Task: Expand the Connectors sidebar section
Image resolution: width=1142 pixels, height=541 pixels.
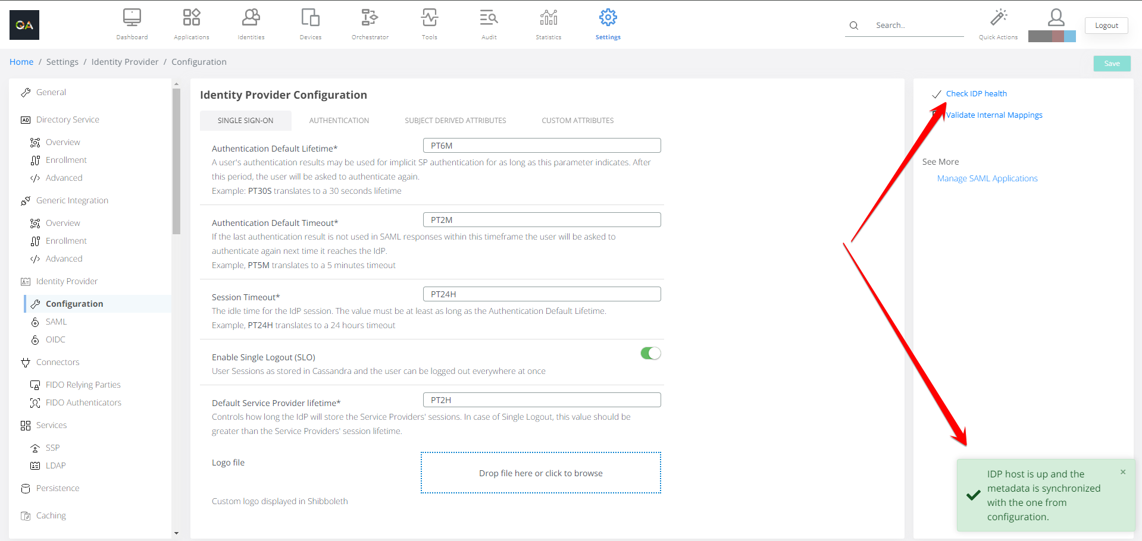Action: 57,362
